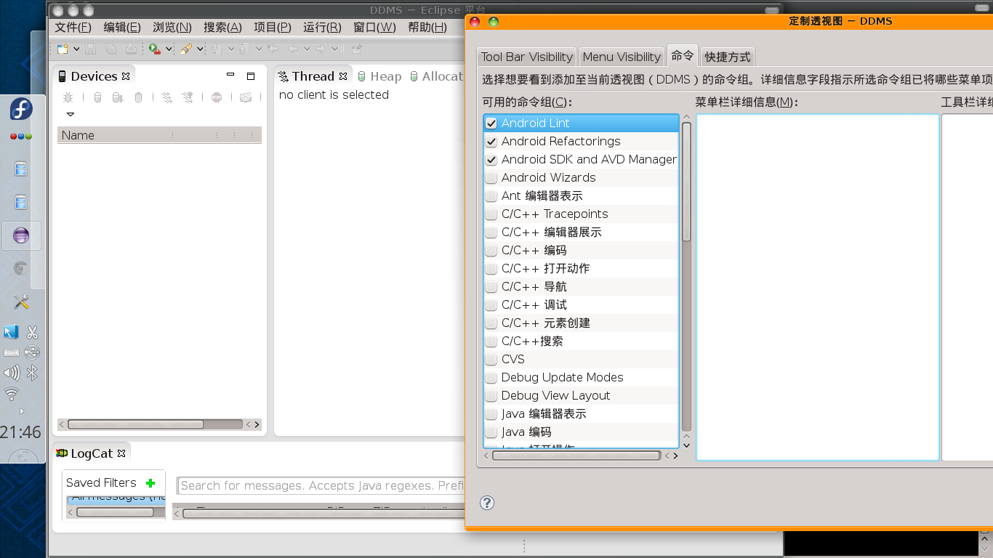Maximize the Devices panel
Screen dimensions: 993x558
[x=251, y=76]
